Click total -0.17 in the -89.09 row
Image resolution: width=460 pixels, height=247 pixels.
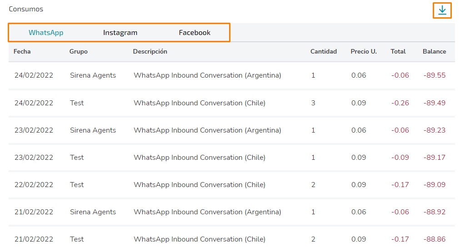pos(400,185)
